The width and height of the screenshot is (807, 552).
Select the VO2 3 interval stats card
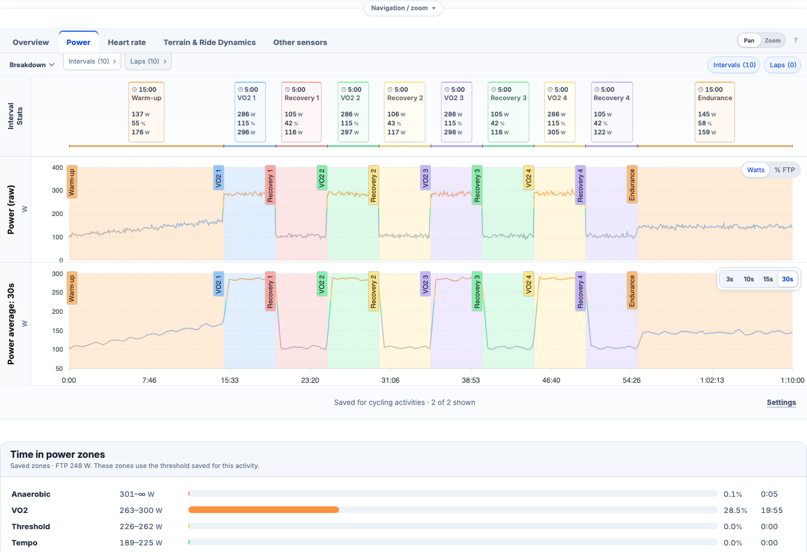[x=456, y=112]
